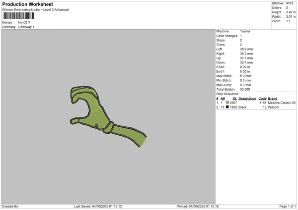
Task: Click the Colors value 2
Action: tap(287, 8)
